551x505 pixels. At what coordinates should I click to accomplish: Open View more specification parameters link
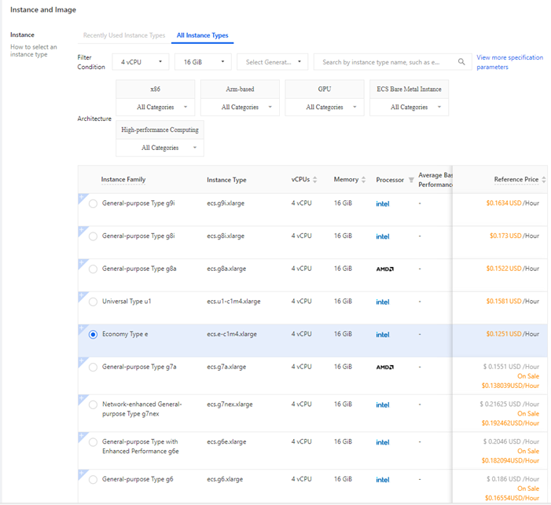coord(509,62)
